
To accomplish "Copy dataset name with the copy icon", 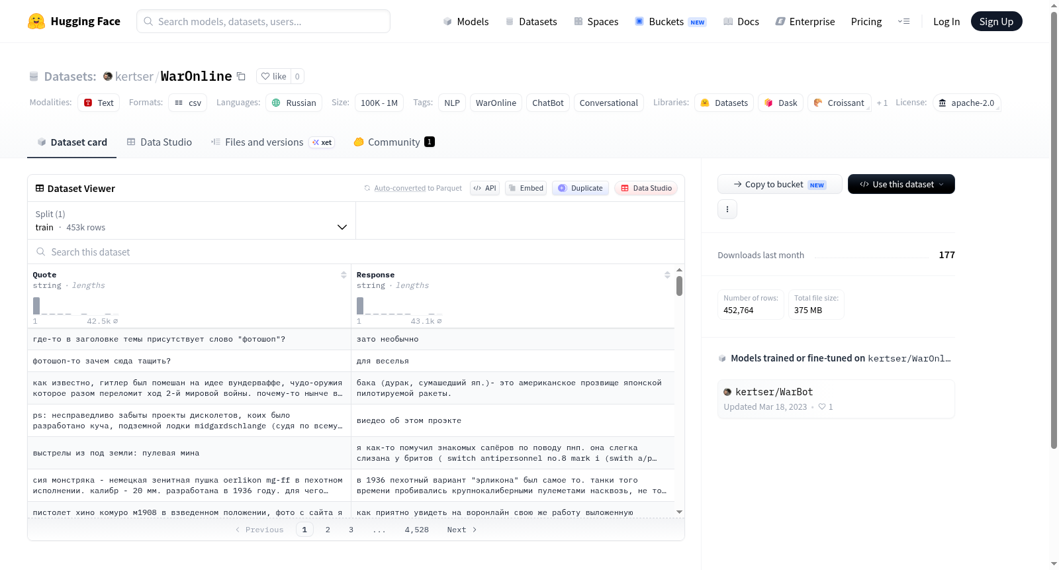I will click(242, 77).
